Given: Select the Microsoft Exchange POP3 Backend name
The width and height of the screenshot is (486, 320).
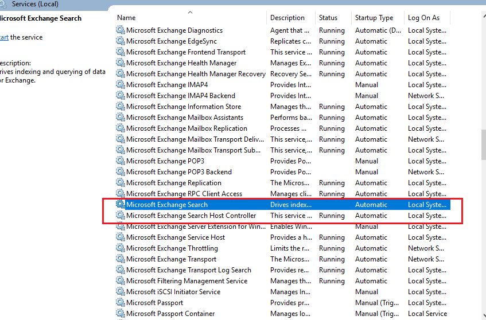Looking at the screenshot, I should 179,172.
